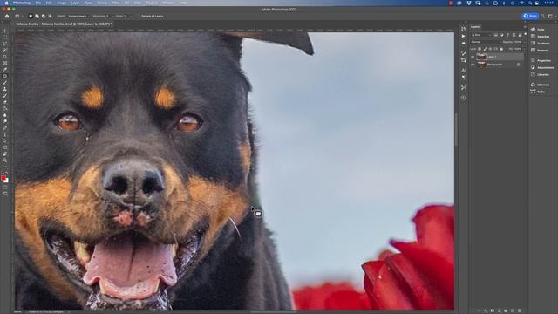Select the Zoom tool
Viewport: 558px width, 314px height.
coord(4,160)
